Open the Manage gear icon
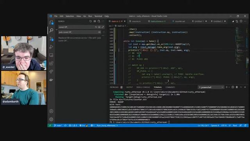The width and height of the screenshot is (250, 141). (x=51, y=119)
